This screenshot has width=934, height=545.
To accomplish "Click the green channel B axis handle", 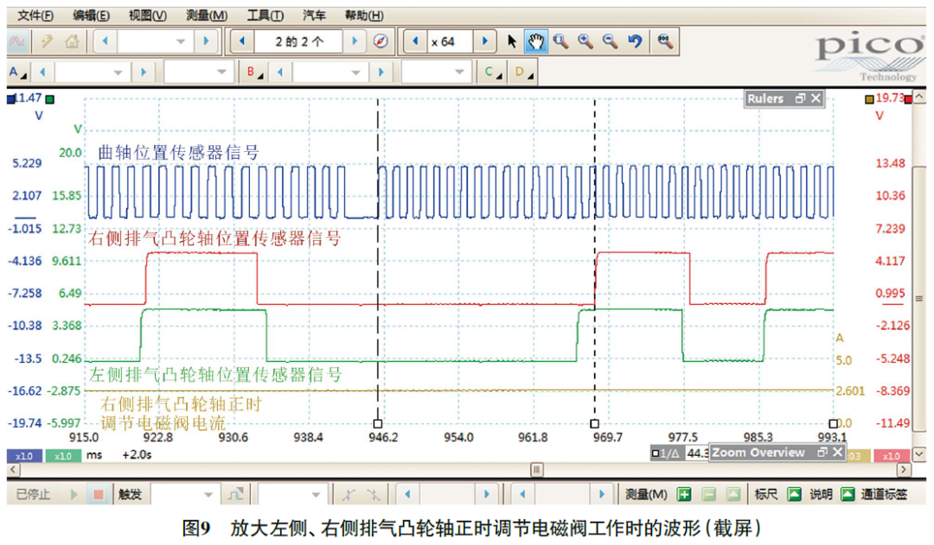I will pos(50,99).
